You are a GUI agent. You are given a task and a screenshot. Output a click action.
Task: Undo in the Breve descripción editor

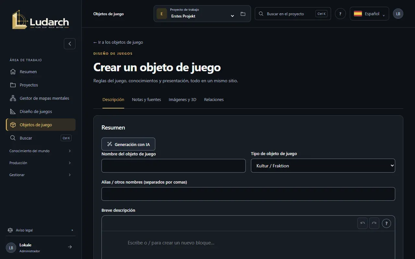362,223
